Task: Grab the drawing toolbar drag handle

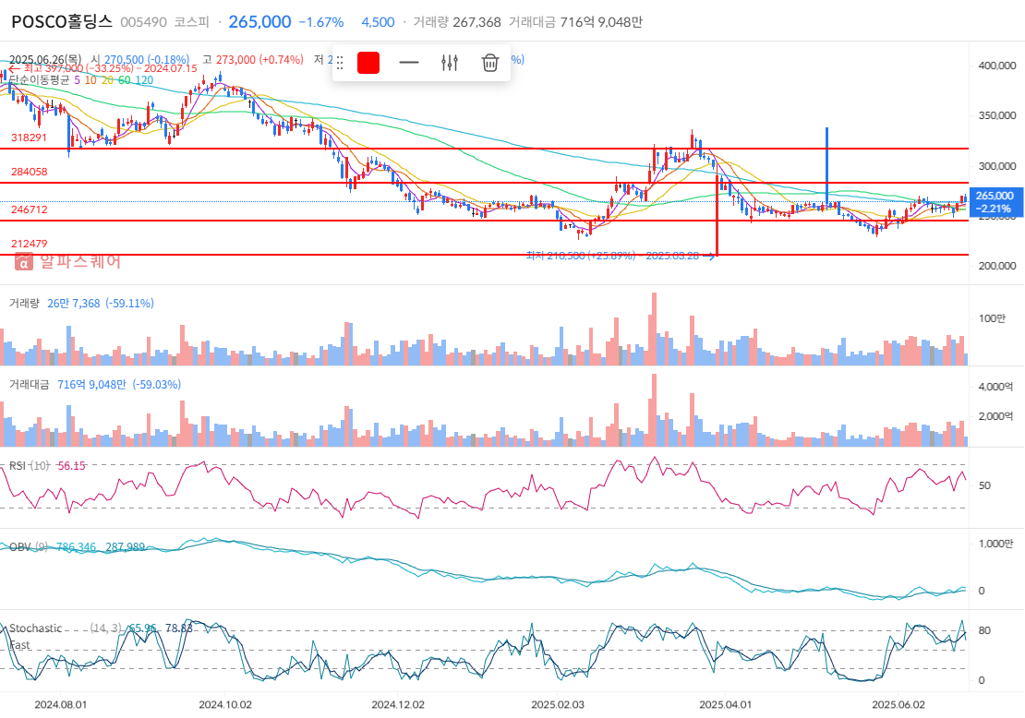Action: click(x=340, y=63)
